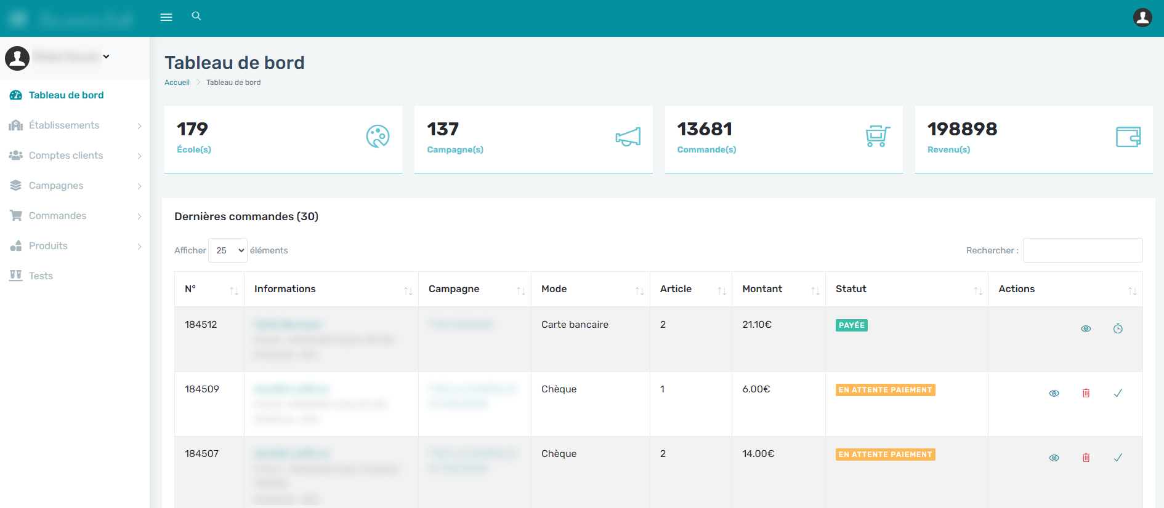
Task: Confirm order 184507 with the checkmark icon
Action: tap(1118, 458)
